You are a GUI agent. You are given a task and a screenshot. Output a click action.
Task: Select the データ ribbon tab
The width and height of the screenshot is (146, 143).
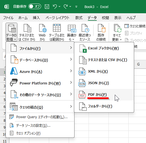[92, 18]
